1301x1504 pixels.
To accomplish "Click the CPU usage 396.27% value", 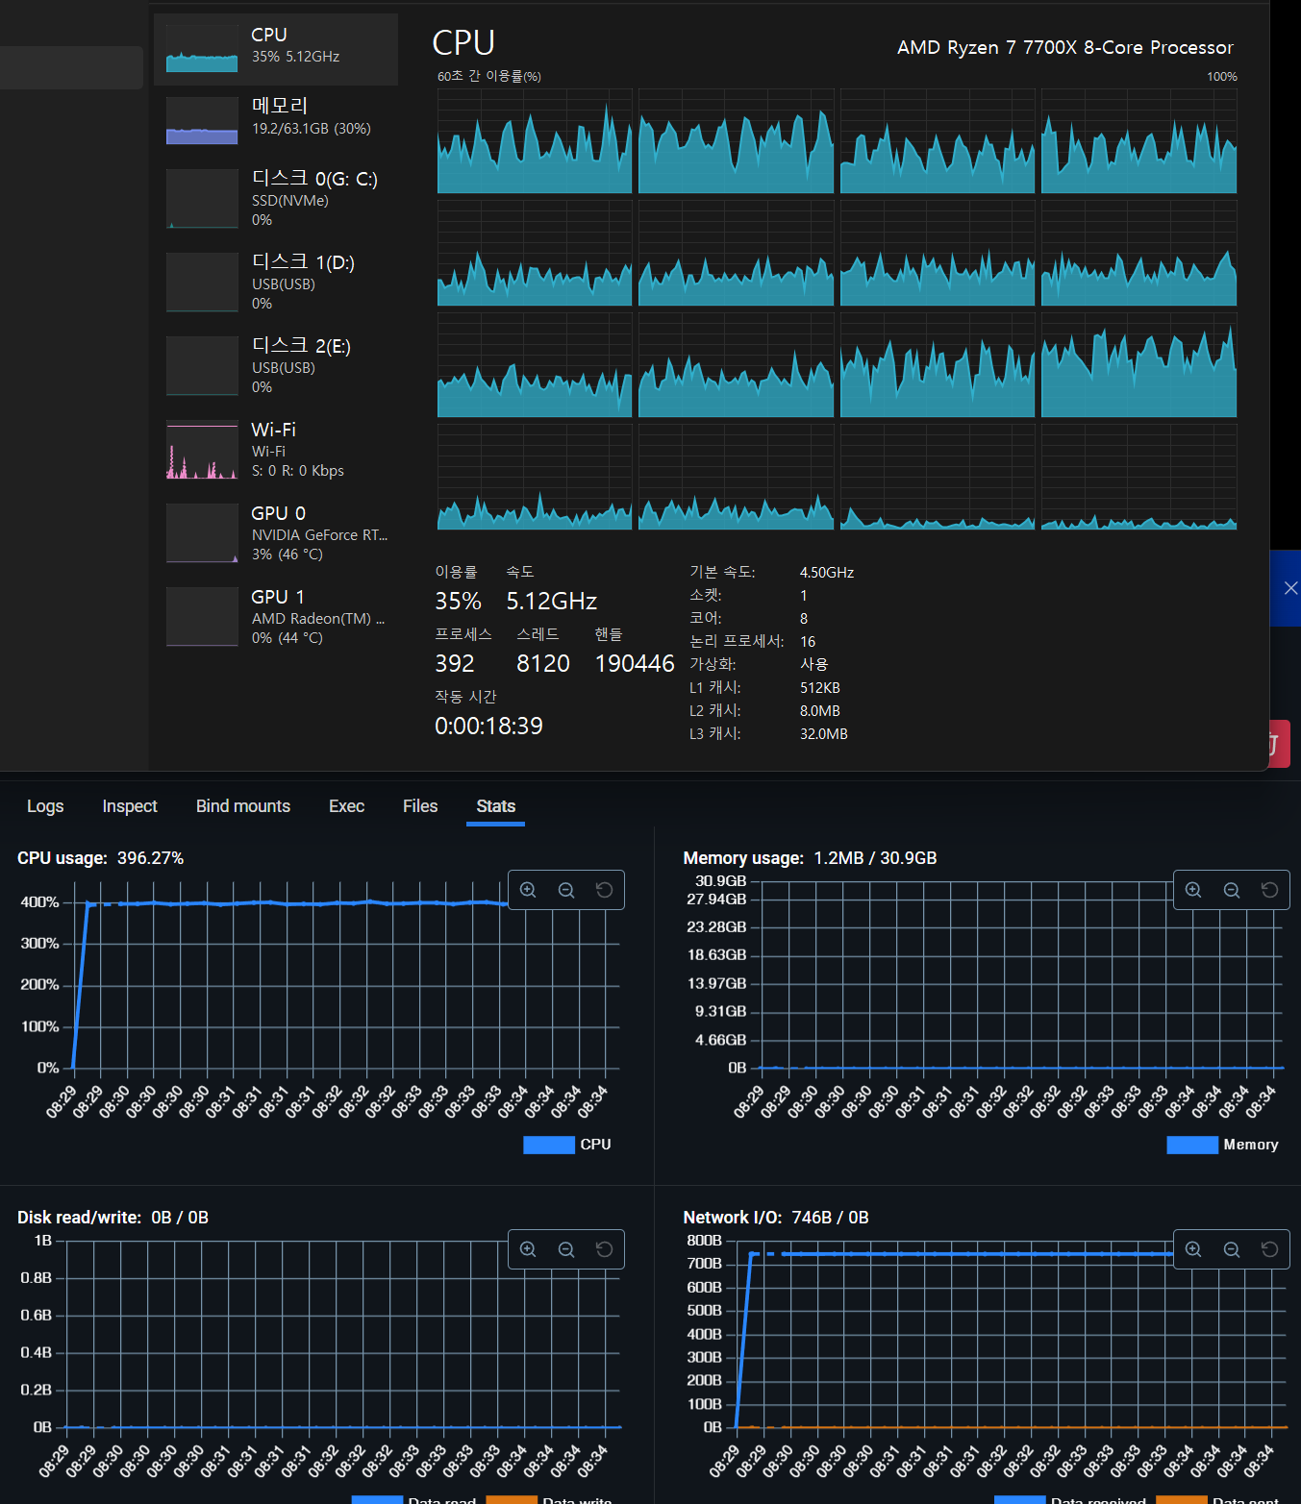I will (150, 858).
